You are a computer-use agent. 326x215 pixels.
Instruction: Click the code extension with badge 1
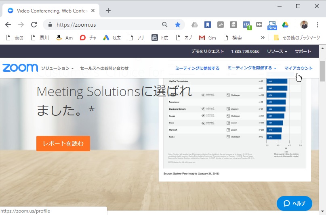pos(247,25)
